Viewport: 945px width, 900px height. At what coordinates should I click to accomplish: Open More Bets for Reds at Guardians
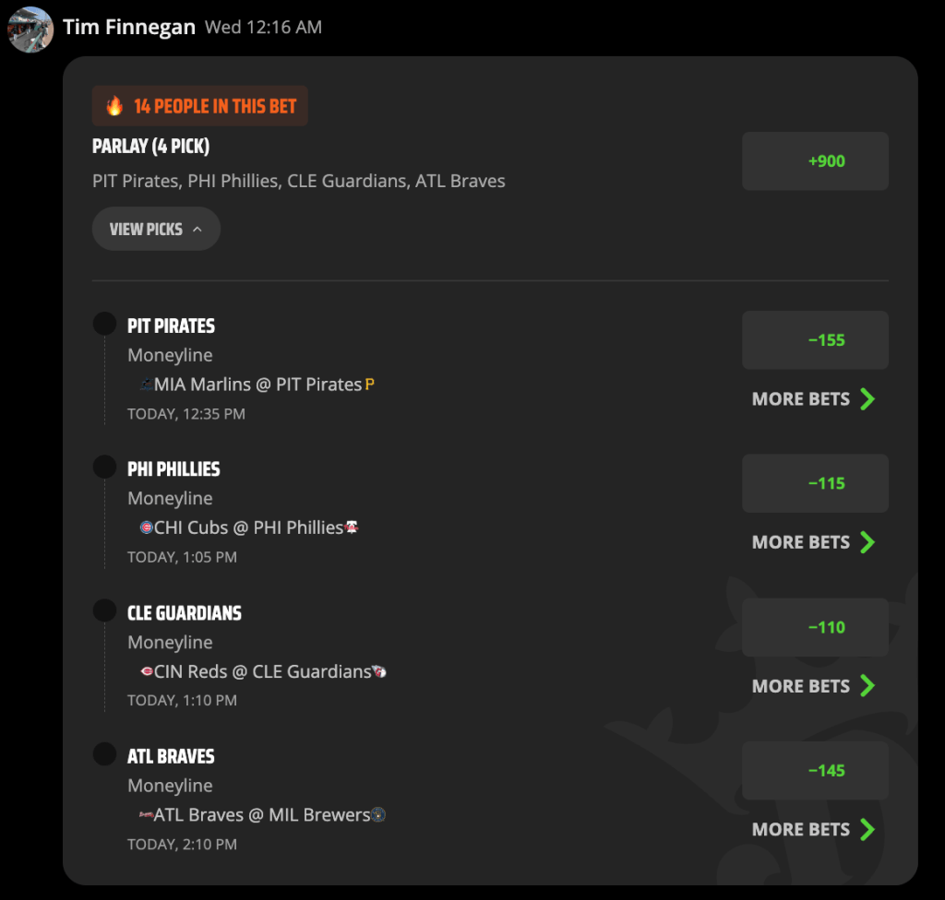pyautogui.click(x=814, y=685)
